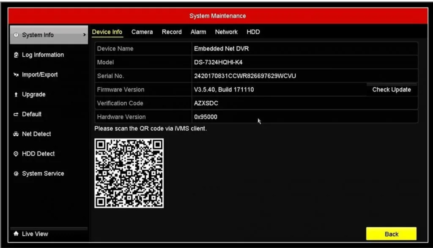433x248 pixels.
Task: Click the Live View home icon
Action: point(16,234)
